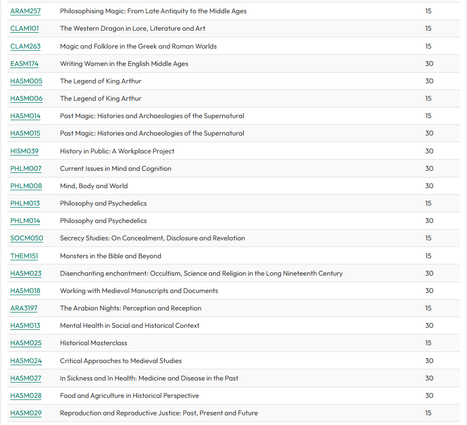The image size is (467, 425).
Task: Click the HASM025 Historical Masterclass code
Action: [26, 343]
